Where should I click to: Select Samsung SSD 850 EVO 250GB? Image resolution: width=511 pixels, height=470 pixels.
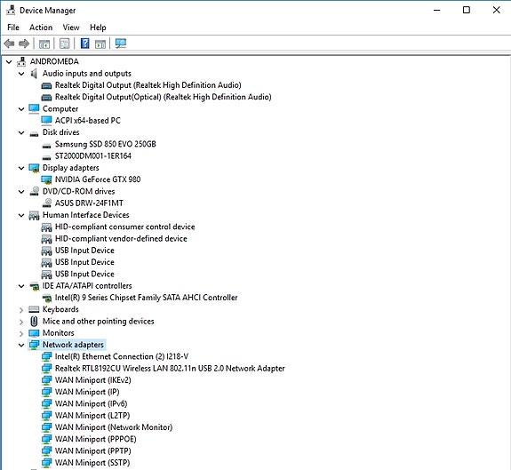[x=105, y=144]
